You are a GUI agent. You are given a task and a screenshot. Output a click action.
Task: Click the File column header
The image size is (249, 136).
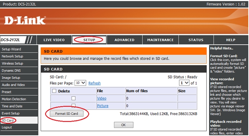click(x=100, y=91)
